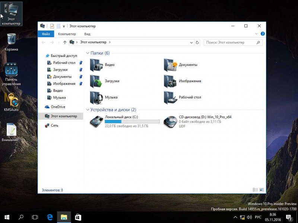Open Task View on the taskbar
The height and width of the screenshot is (223, 298).
pos(35,217)
